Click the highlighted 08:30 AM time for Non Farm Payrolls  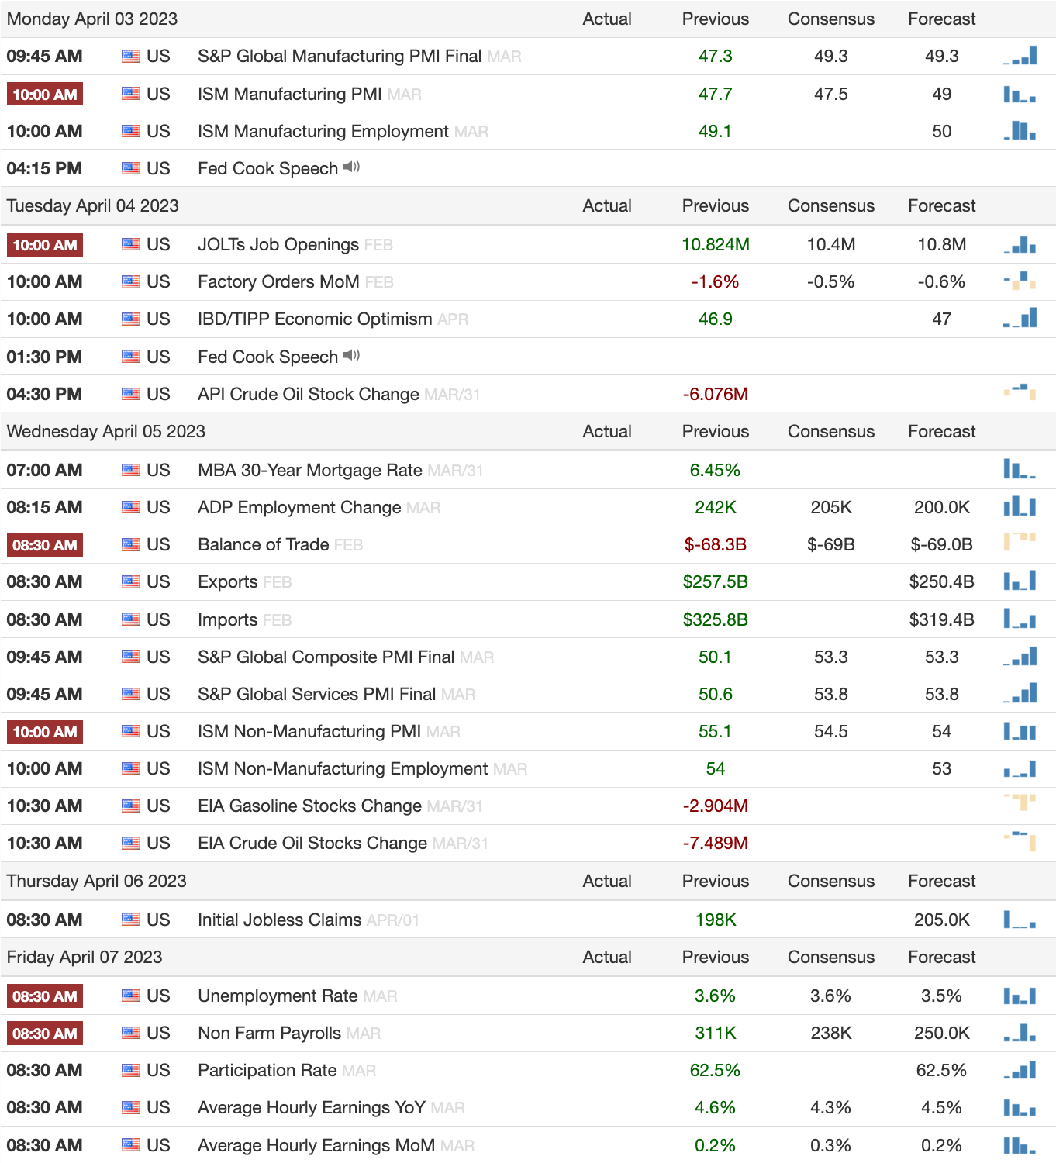pos(45,1034)
